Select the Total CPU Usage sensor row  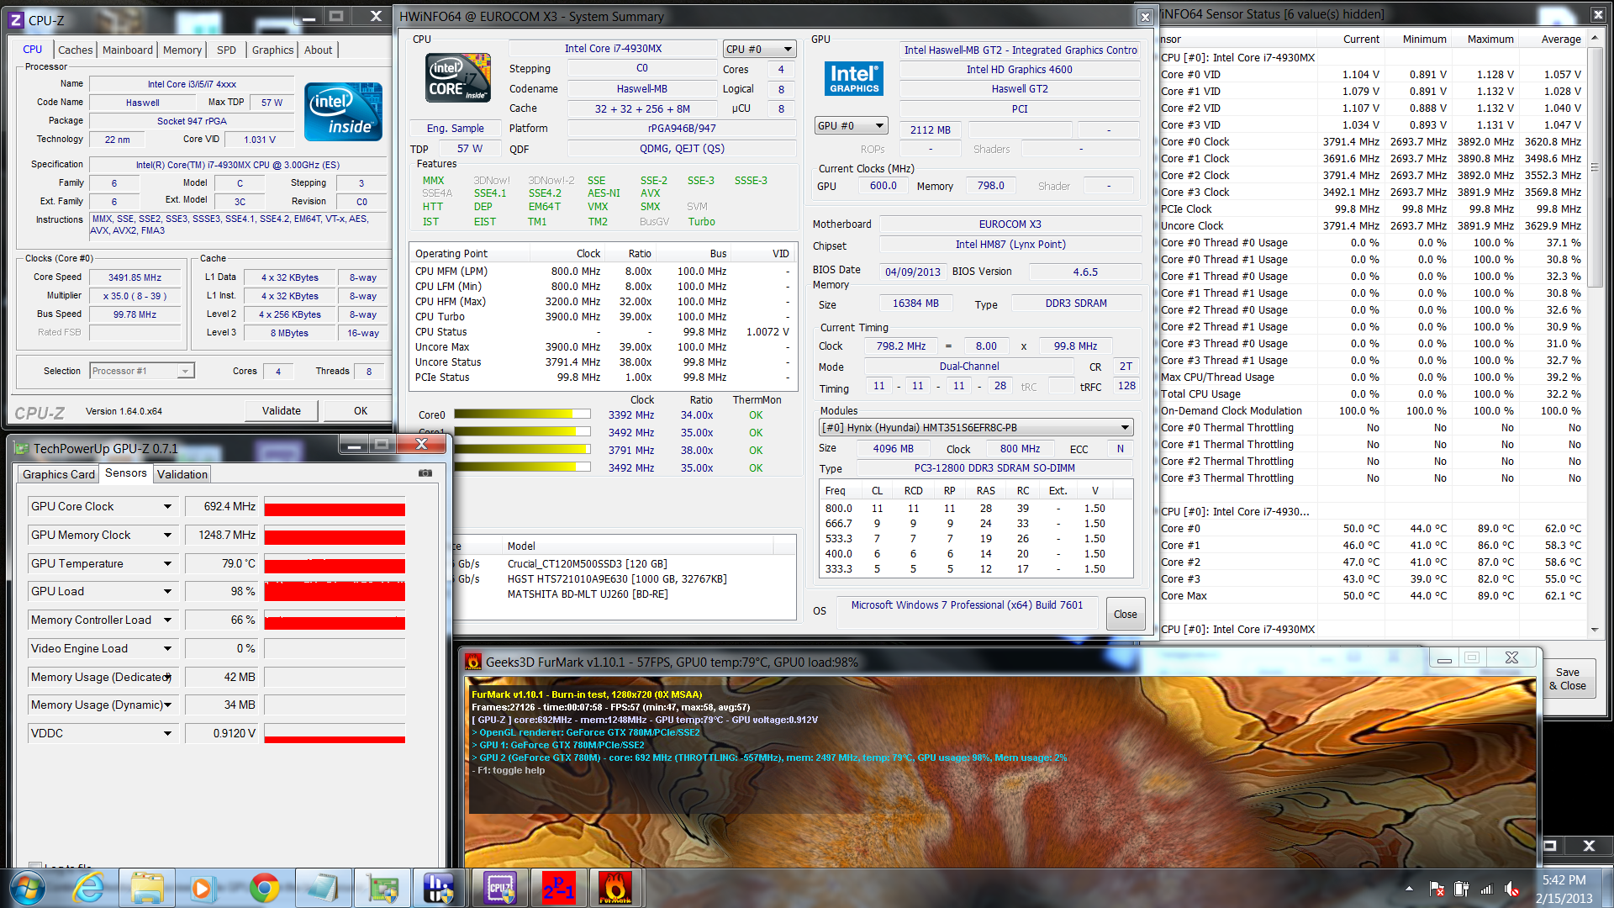[x=1373, y=393]
